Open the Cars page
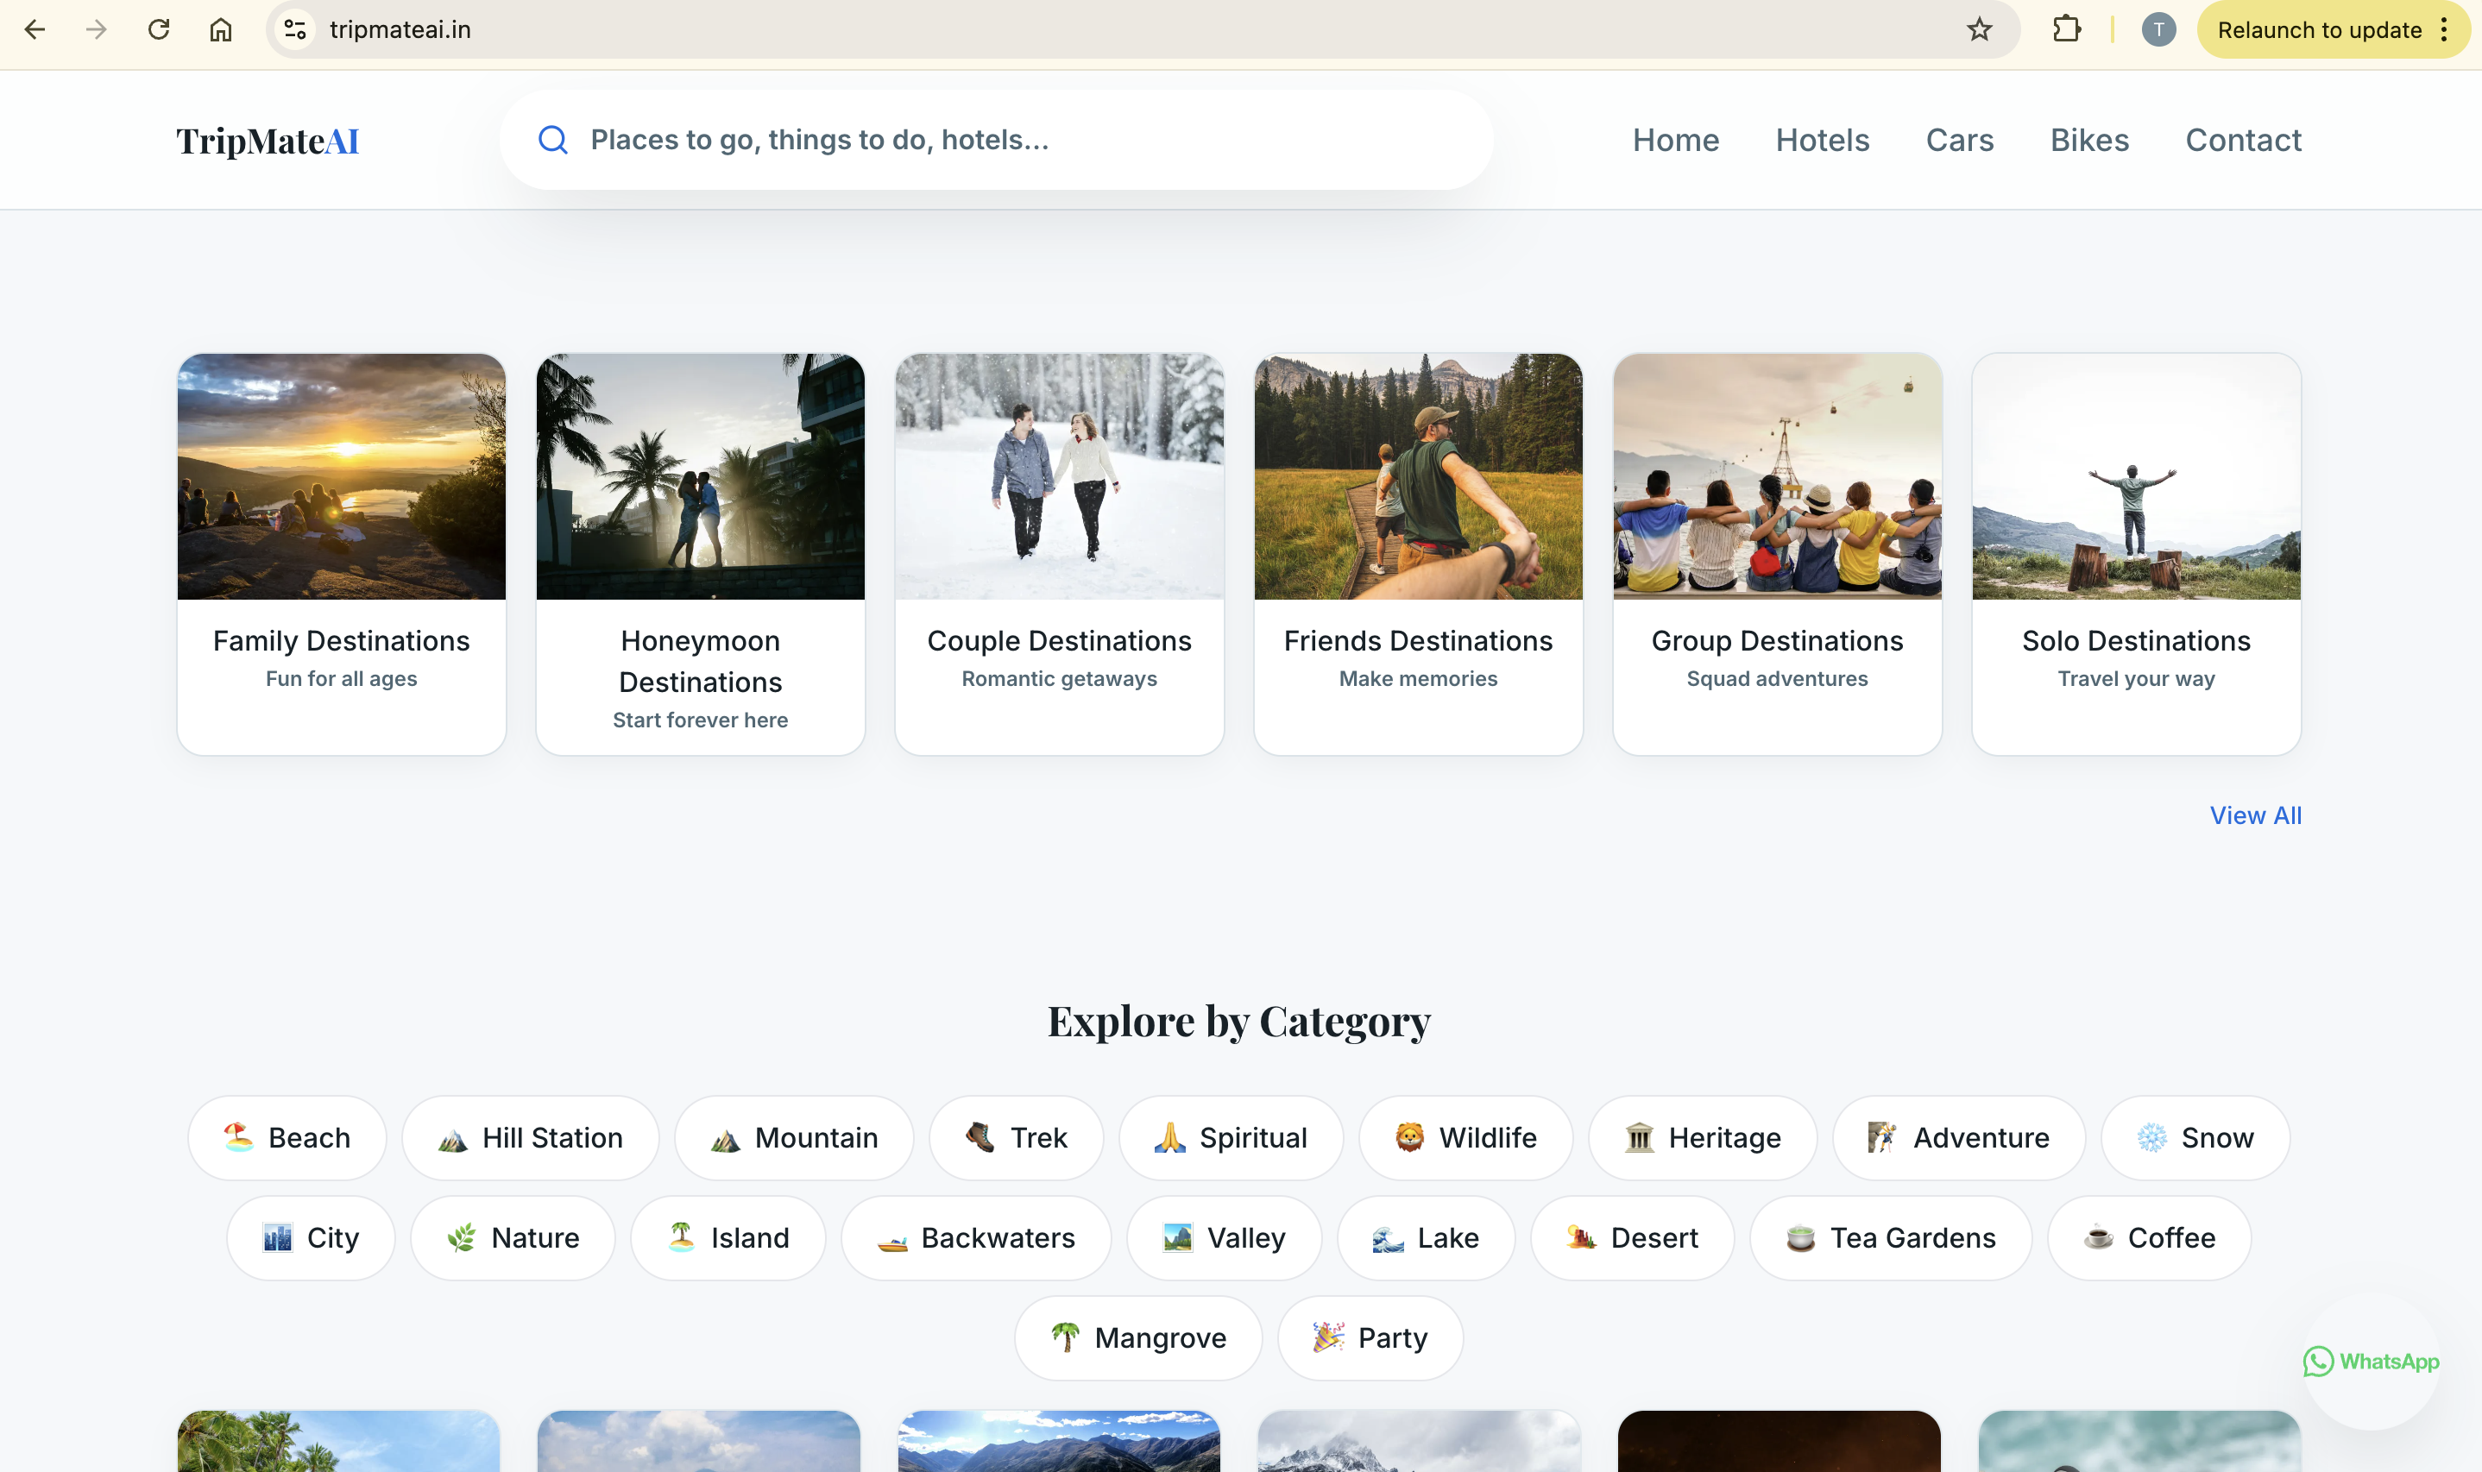This screenshot has width=2482, height=1472. click(x=1959, y=140)
